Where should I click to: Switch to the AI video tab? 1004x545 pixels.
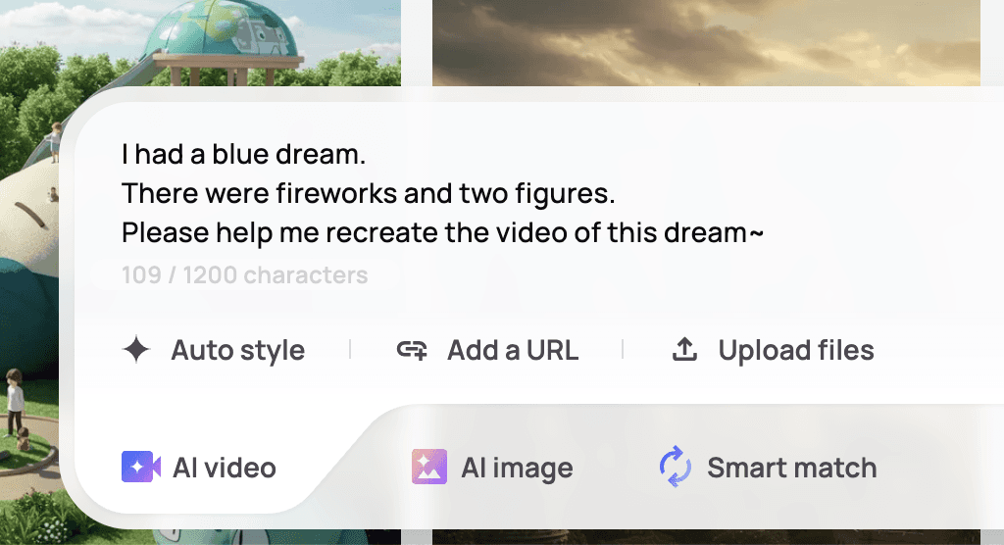(x=199, y=468)
